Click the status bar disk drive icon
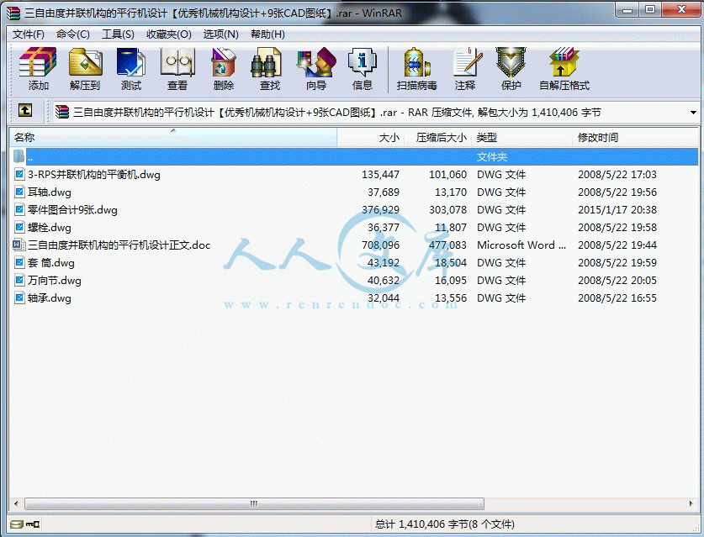 pyautogui.click(x=16, y=524)
